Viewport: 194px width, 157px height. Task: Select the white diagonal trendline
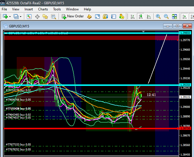pos(157,59)
